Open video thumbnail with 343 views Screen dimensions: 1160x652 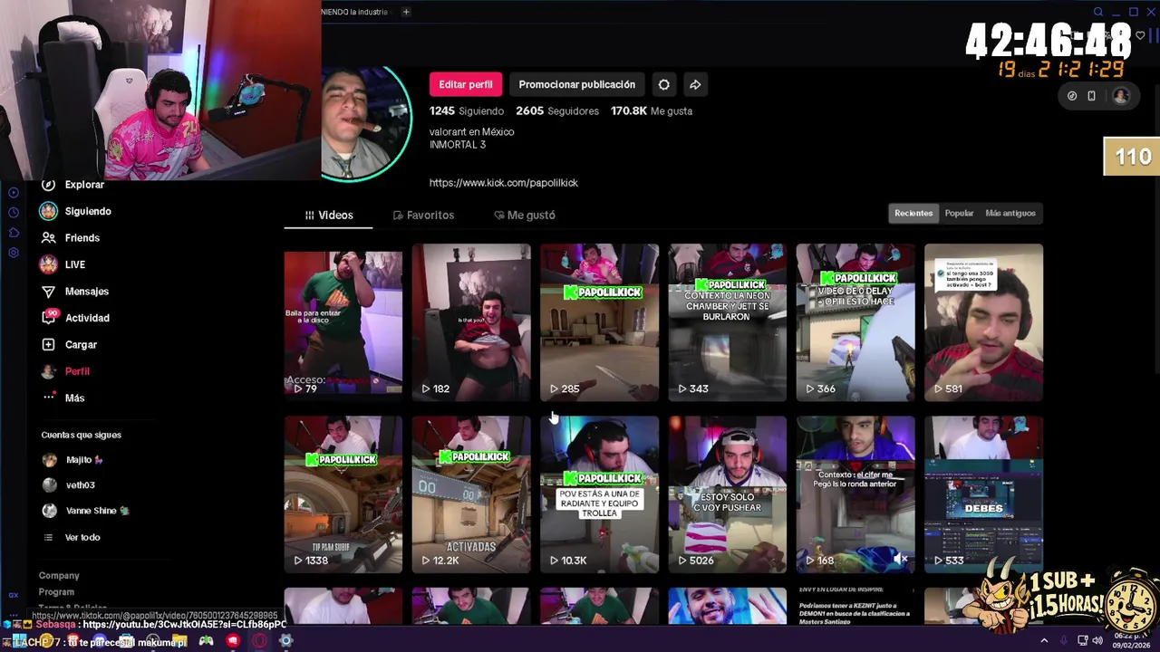[728, 322]
